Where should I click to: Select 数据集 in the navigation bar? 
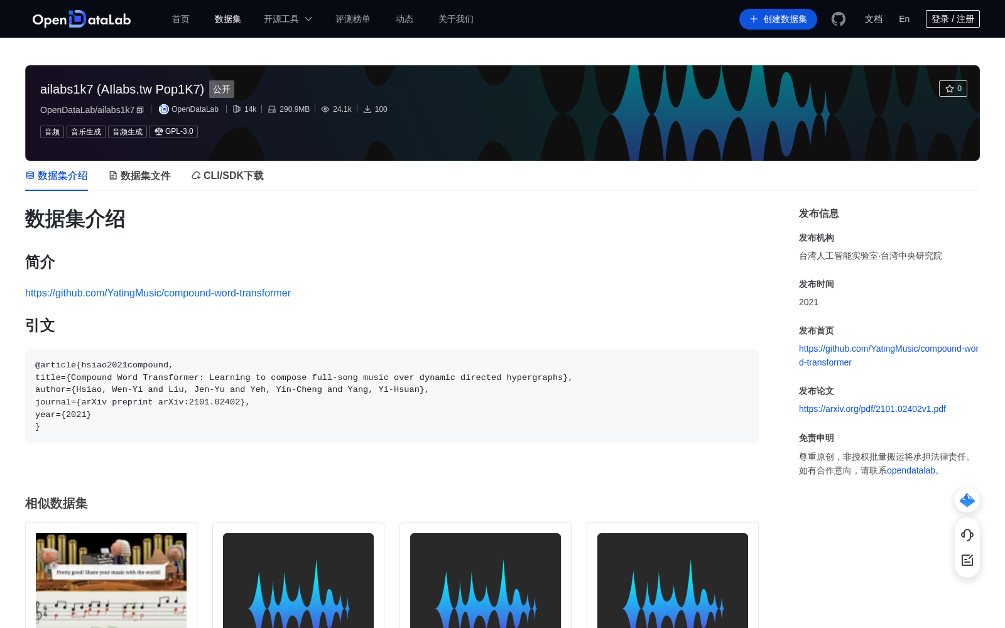[227, 19]
